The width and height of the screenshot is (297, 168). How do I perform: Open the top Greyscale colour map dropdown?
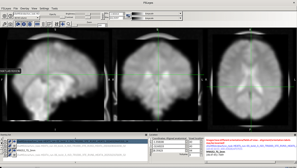click(x=156, y=13)
